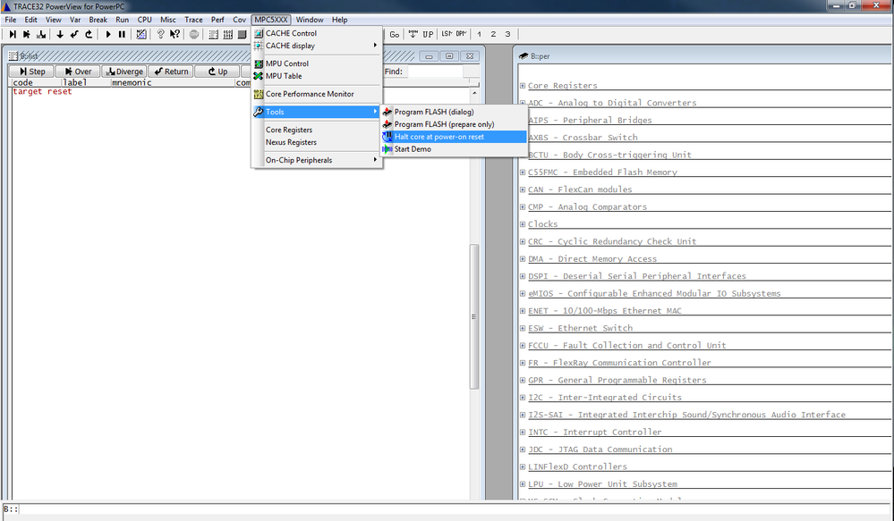Expand CAN FlexCan modules node
This screenshot has width=894, height=521.
point(523,189)
